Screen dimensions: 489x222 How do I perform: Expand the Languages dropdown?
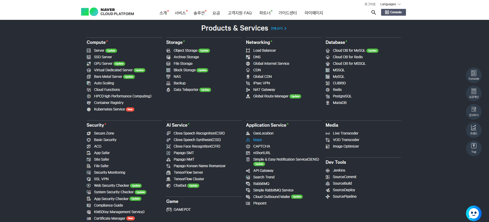[390, 4]
